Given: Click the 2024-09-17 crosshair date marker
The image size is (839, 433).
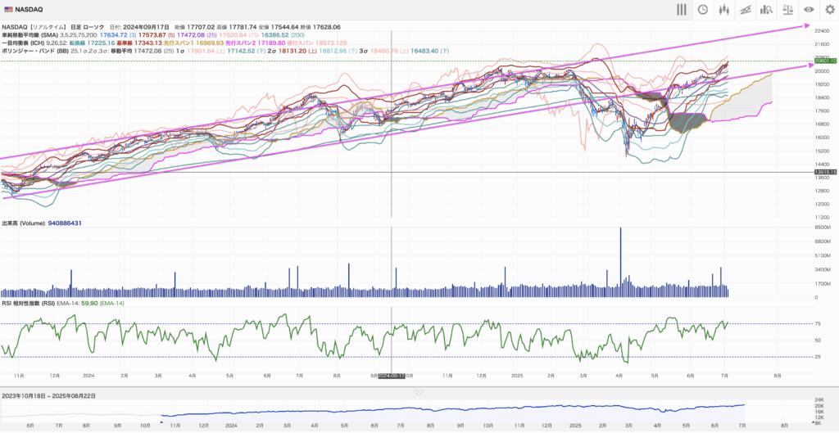Looking at the screenshot, I should (391, 375).
